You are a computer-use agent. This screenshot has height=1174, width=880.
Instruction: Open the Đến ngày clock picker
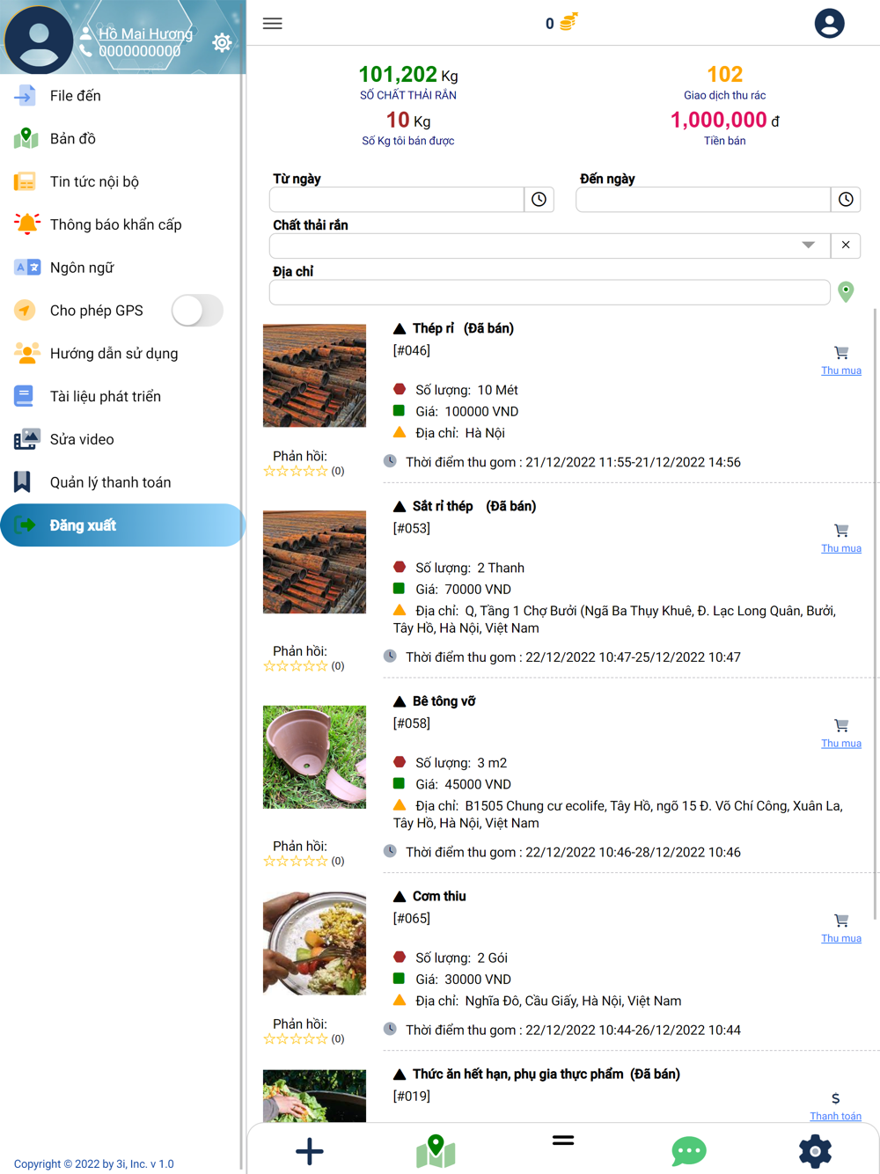point(846,200)
